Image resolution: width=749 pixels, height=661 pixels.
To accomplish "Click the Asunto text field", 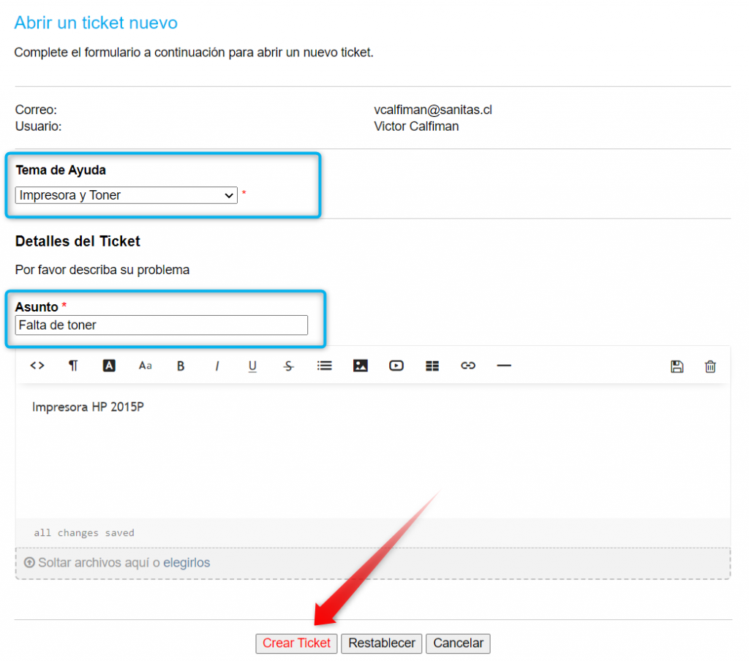I will (x=161, y=325).
